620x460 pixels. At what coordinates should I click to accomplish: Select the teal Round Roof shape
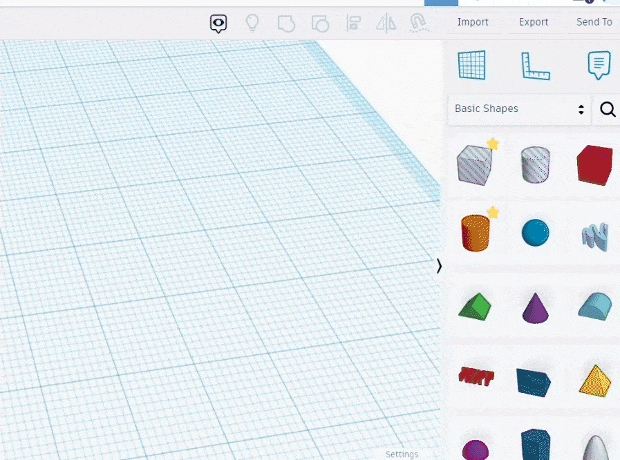(x=595, y=306)
